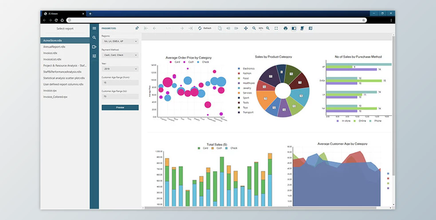Click the browser address bar
436x220 pixels.
[x=216, y=20]
